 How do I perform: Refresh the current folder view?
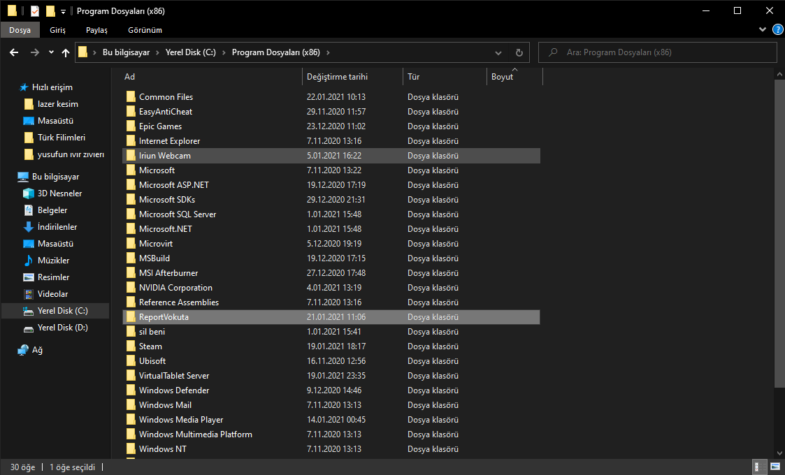(x=519, y=52)
